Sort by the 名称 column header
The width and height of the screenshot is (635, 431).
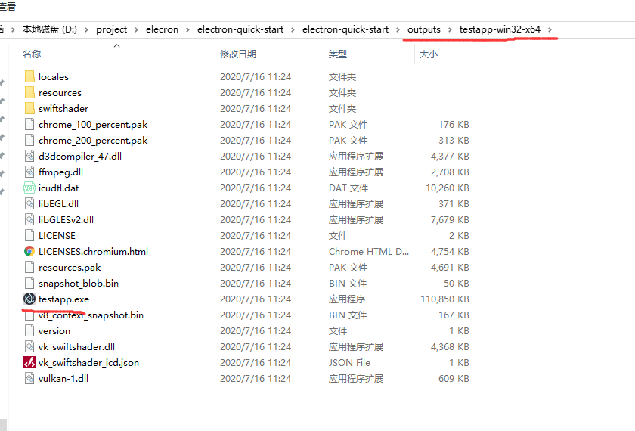(x=32, y=54)
